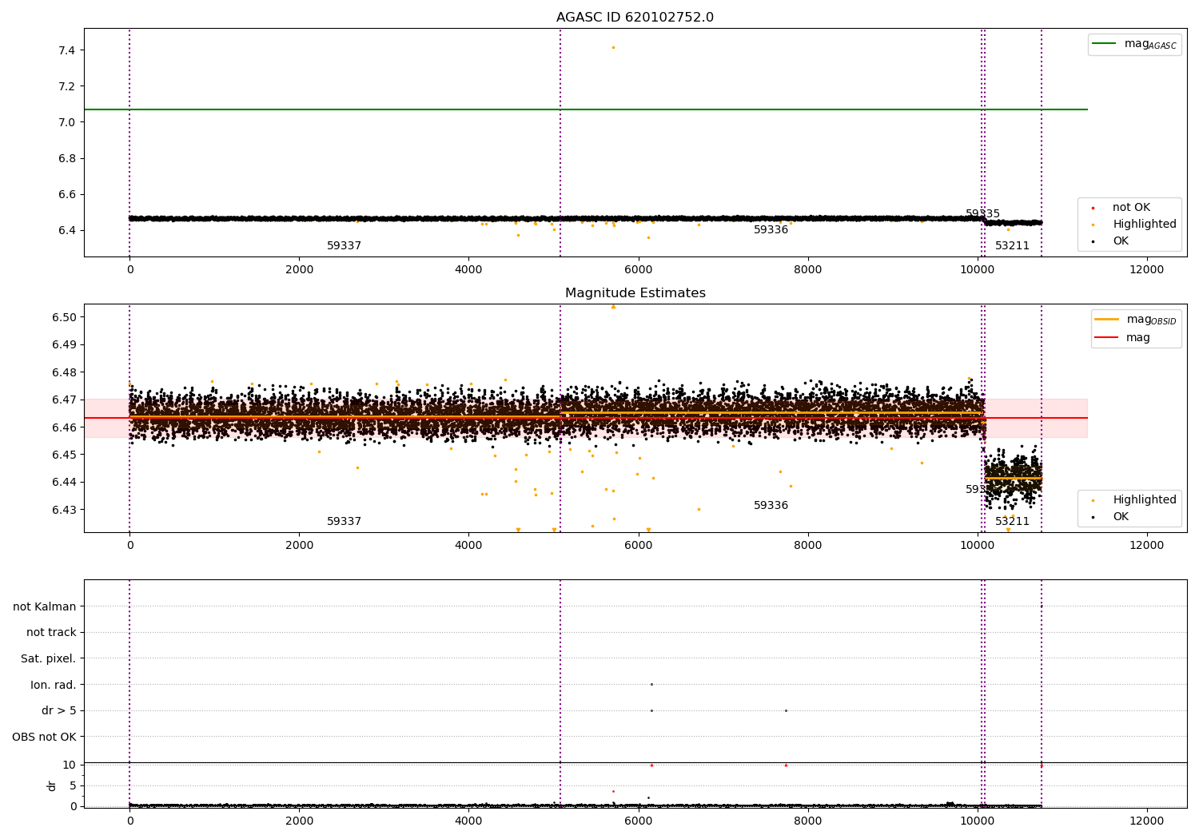The width and height of the screenshot is (1199, 839).
Task: Click the 10 tick label on dr axis
Action: (70, 765)
